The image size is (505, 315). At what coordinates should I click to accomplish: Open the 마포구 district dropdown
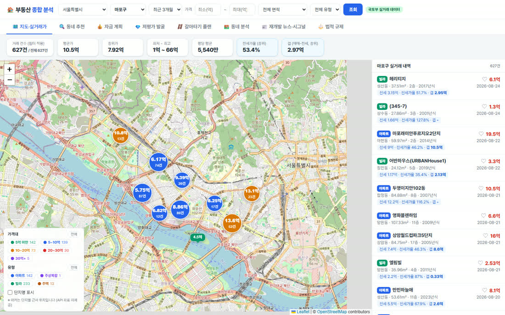[x=128, y=10]
